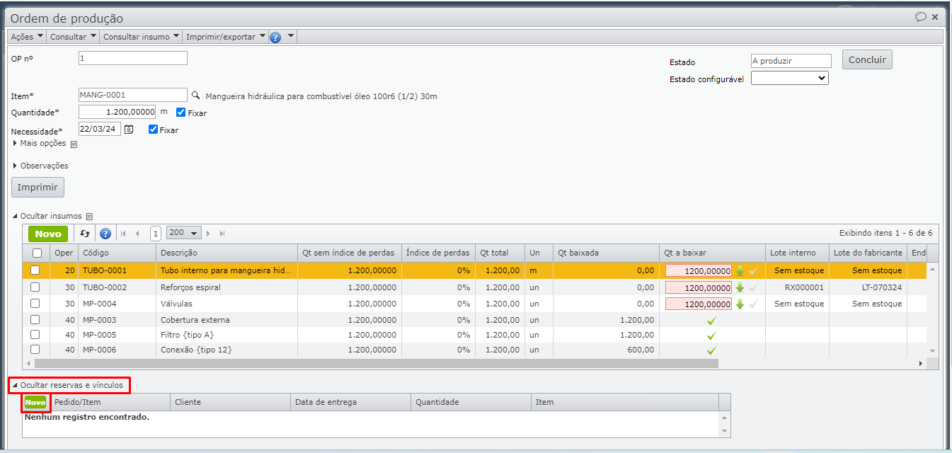The width and height of the screenshot is (952, 453).
Task: Sort by the Descrição column header
Action: click(227, 253)
